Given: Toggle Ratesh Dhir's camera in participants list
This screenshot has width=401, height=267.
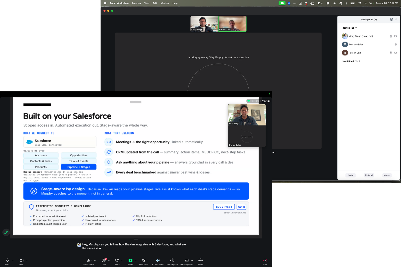Looking at the screenshot, I should (396, 53).
